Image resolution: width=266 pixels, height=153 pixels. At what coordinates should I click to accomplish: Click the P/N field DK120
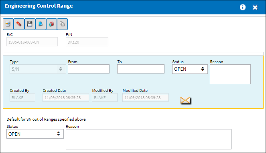coord(87,42)
